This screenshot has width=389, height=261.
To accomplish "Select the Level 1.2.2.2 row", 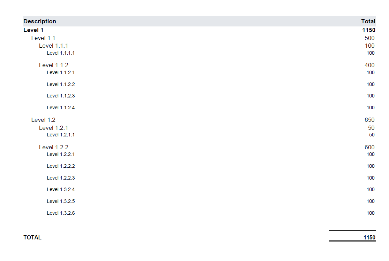I will click(200, 166).
